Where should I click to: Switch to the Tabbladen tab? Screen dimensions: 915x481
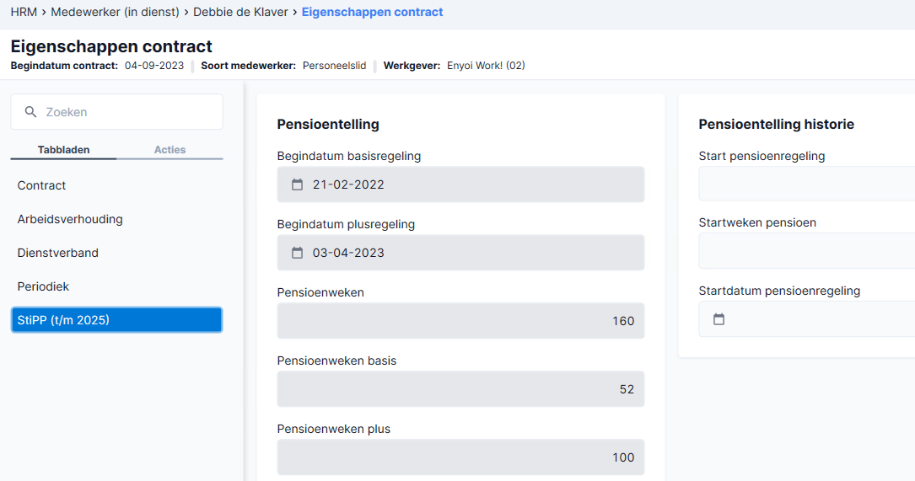tap(63, 150)
